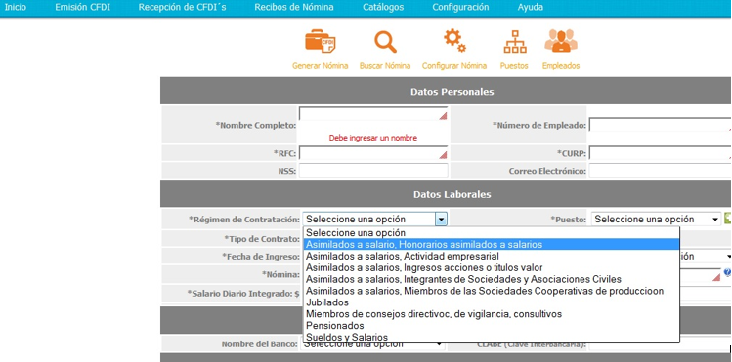Click the Buscar Nómina magnifier icon
This screenshot has height=362, width=732.
click(385, 41)
